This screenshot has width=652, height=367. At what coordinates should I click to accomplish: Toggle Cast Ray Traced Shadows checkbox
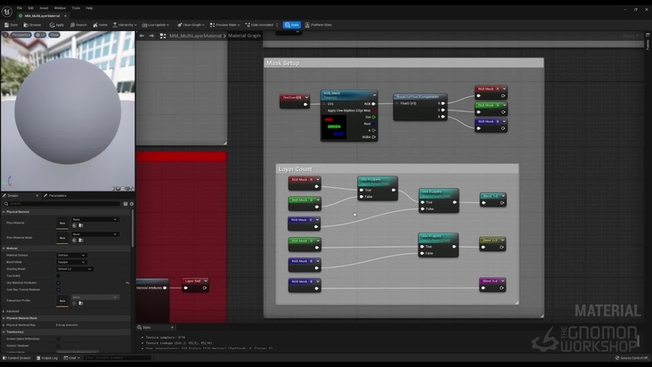58,290
